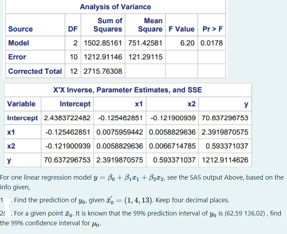Click value 0.593371037 in x2 row
This screenshot has height=234, width=287.
[x=227, y=146]
